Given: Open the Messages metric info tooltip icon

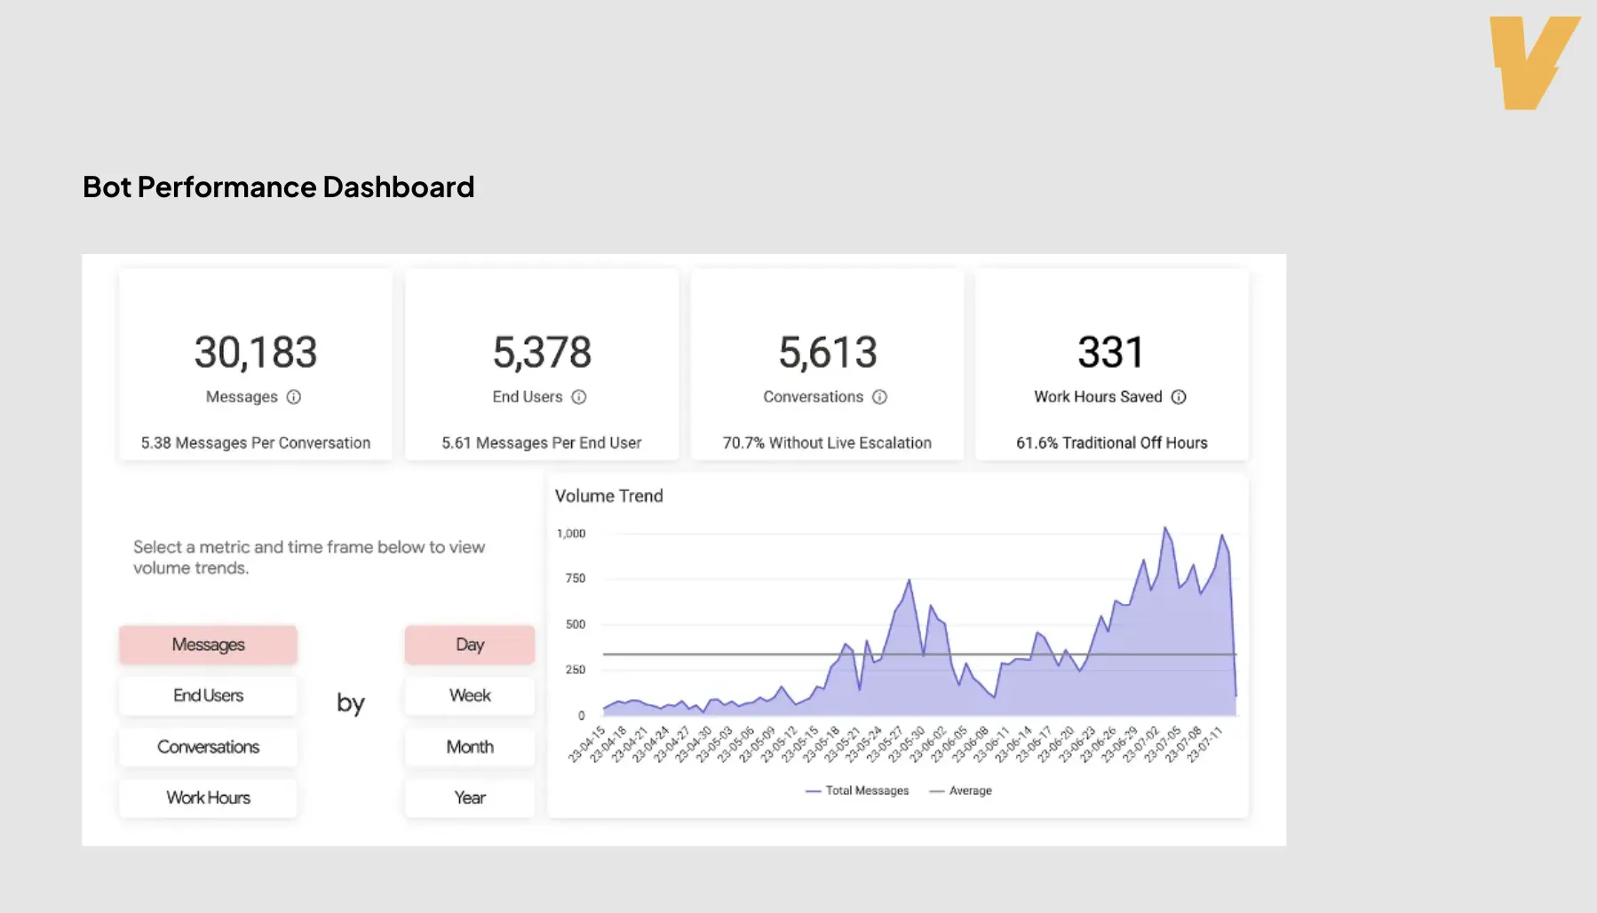Looking at the screenshot, I should tap(294, 397).
